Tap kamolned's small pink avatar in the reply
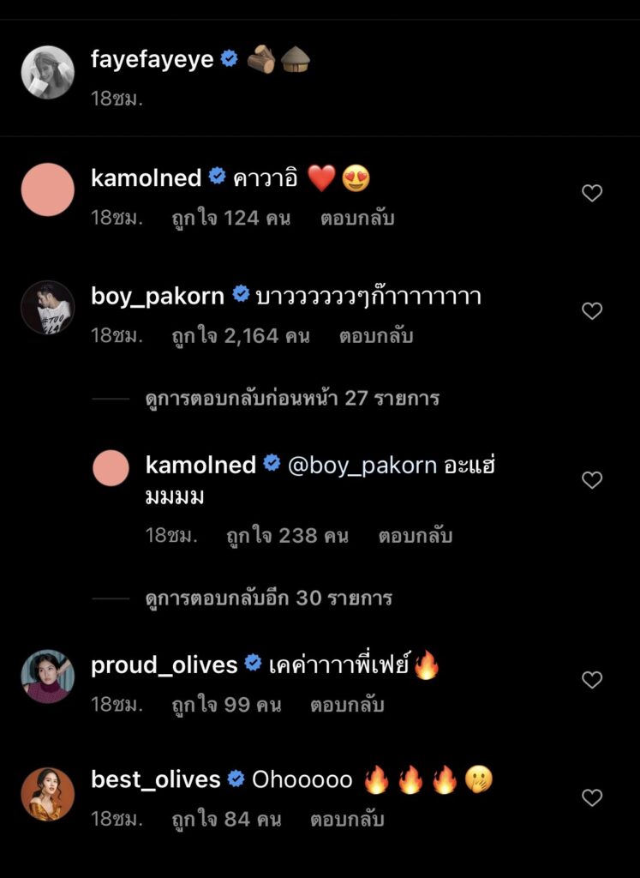The width and height of the screenshot is (640, 878). click(x=111, y=468)
